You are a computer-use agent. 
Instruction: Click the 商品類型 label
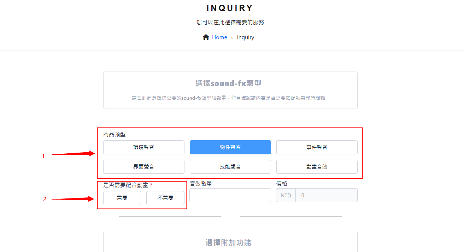114,134
